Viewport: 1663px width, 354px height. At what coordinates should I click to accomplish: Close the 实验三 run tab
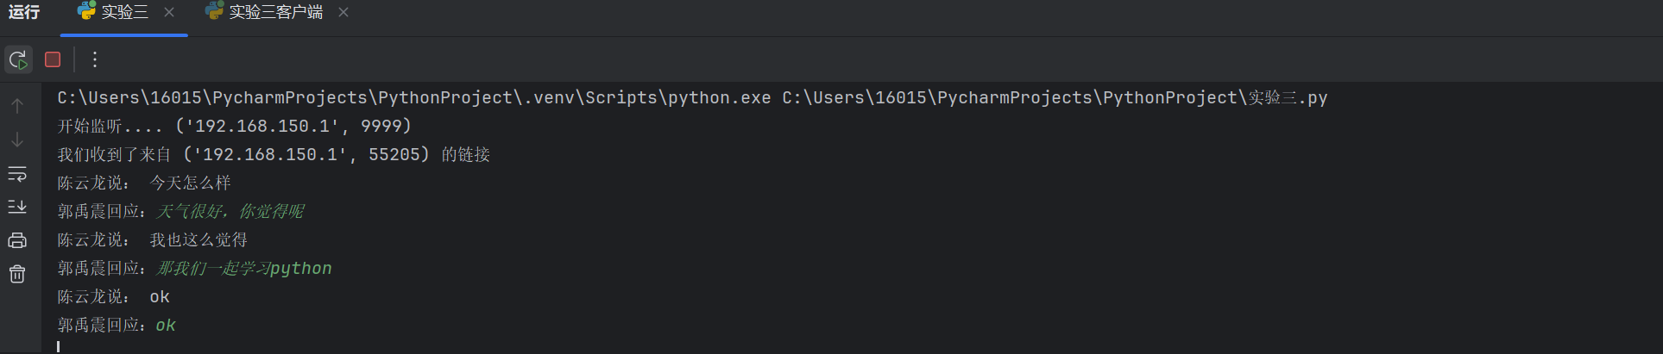pyautogui.click(x=169, y=12)
